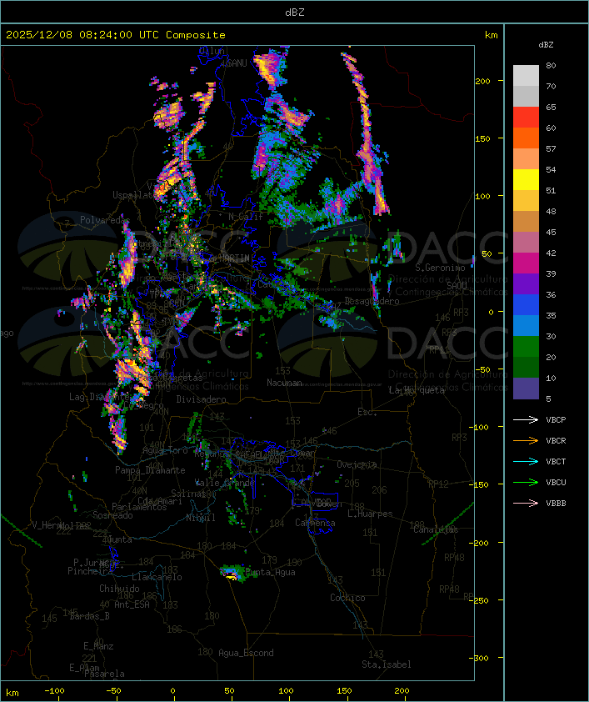Image resolution: width=589 pixels, height=702 pixels.
Task: Click the 5 value at the legend bottom
Action: (x=549, y=399)
